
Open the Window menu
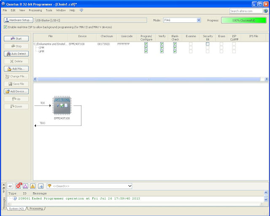[61, 10]
